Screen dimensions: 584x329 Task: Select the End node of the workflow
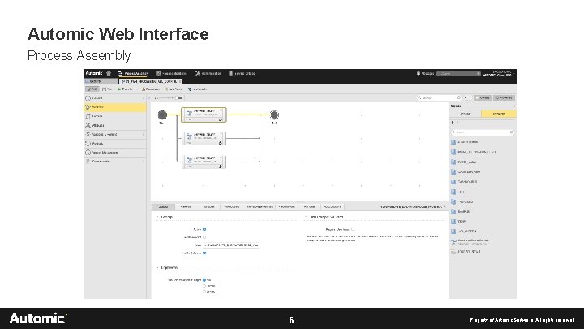[x=274, y=115]
